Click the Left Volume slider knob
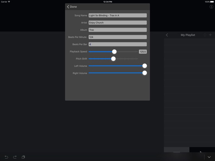215x161 pixels. click(145, 66)
